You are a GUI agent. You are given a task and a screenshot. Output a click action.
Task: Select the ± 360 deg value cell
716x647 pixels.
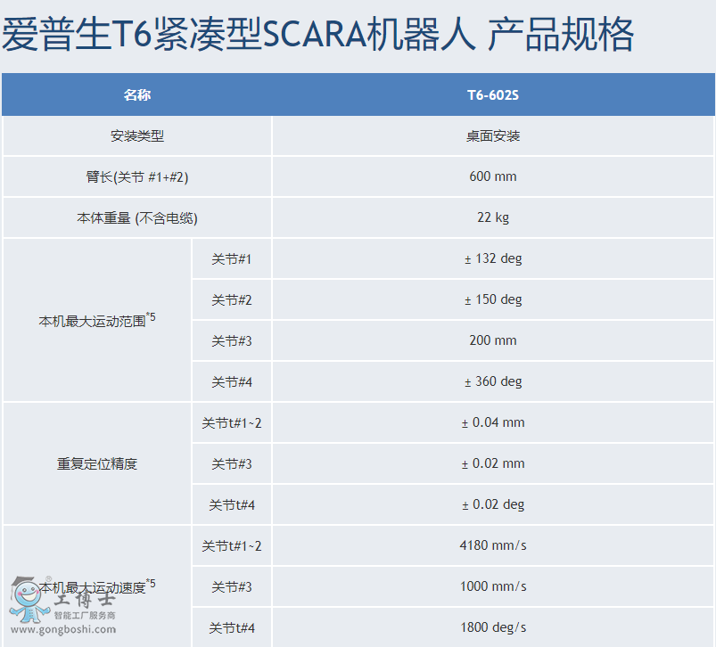coord(493,381)
